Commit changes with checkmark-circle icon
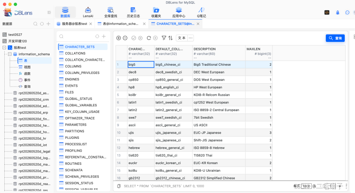This screenshot has height=193, width=355. pyautogui.click(x=133, y=38)
